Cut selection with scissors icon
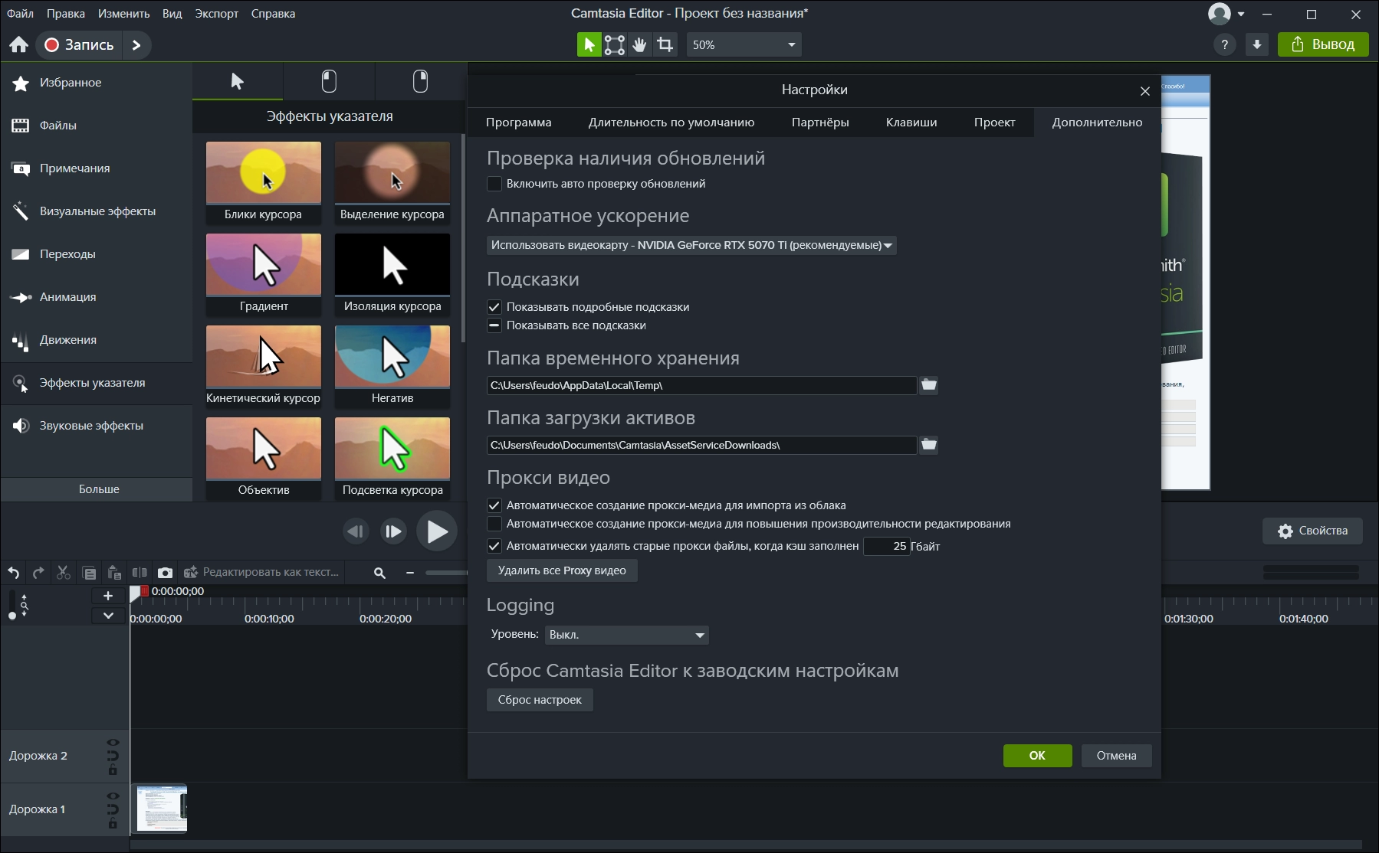1379x853 pixels. tap(64, 573)
